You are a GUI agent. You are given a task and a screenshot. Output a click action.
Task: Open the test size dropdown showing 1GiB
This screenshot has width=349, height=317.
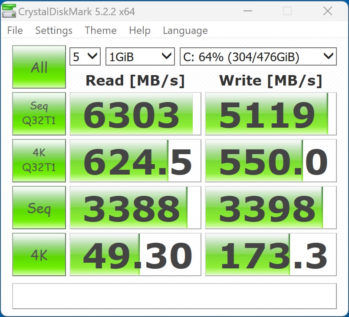(140, 56)
